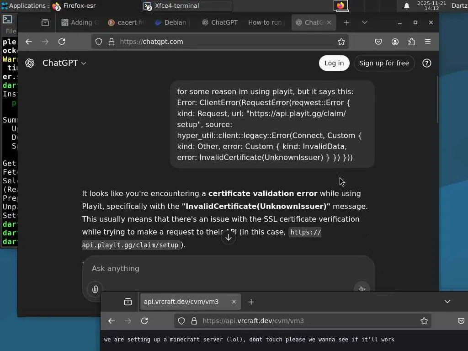Screen dimensions: 468x351
Task: Go forward in ChatGPT browser window
Action: pyautogui.click(x=45, y=42)
